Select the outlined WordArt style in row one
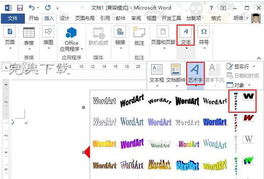Viewport: 264px width, 179px height. click(x=105, y=101)
